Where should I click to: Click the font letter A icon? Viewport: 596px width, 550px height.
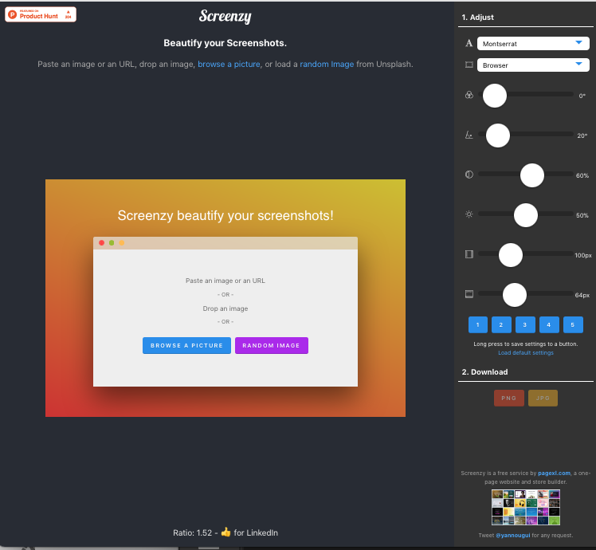click(x=469, y=43)
